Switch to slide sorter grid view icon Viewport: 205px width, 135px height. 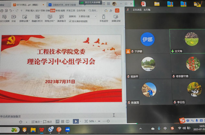pos(63,121)
